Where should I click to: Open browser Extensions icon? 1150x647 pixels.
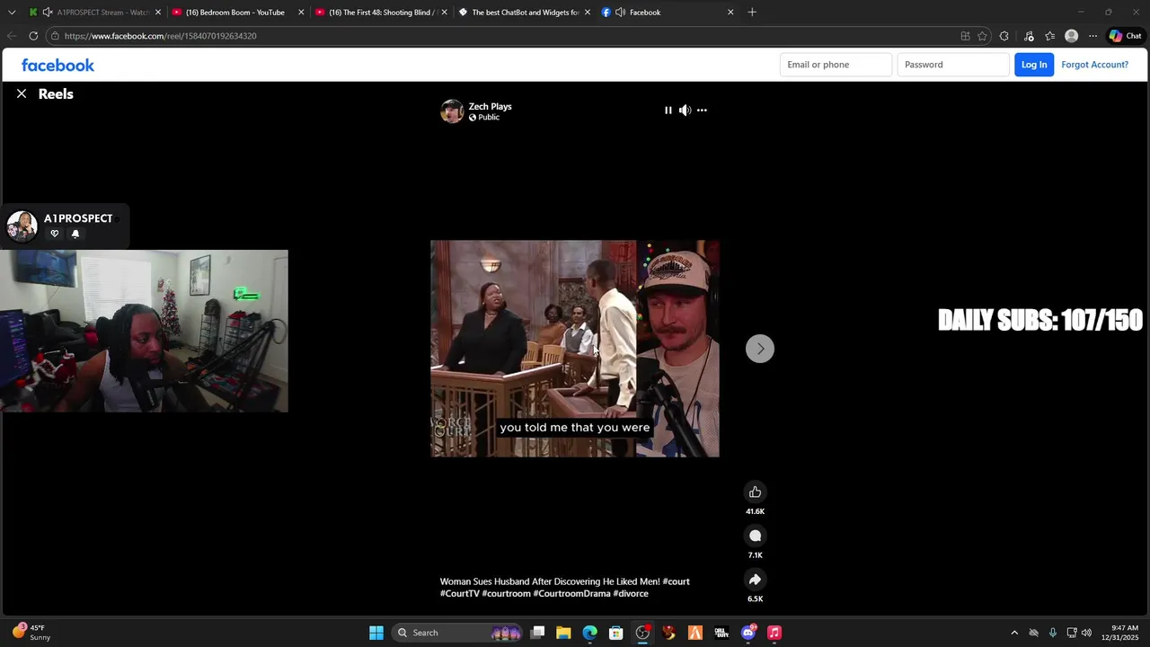[x=1004, y=36]
